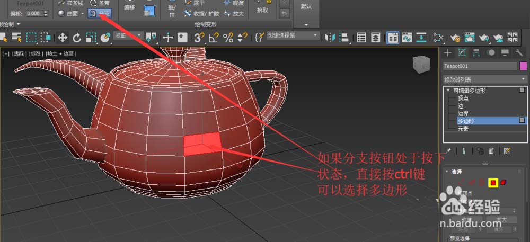Viewport: 530px width, 242px height.
Task: Select the 顶点 sub-object level
Action: point(463,98)
